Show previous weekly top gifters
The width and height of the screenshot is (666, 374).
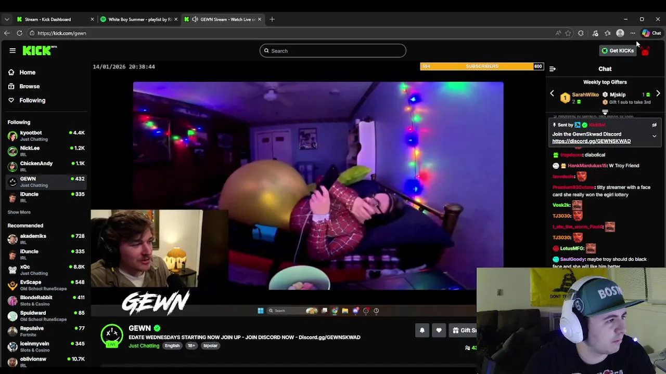coord(552,94)
